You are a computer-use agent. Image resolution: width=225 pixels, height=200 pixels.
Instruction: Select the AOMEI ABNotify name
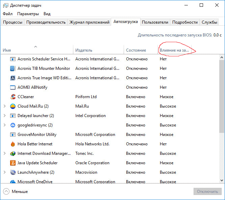[x=32, y=87]
